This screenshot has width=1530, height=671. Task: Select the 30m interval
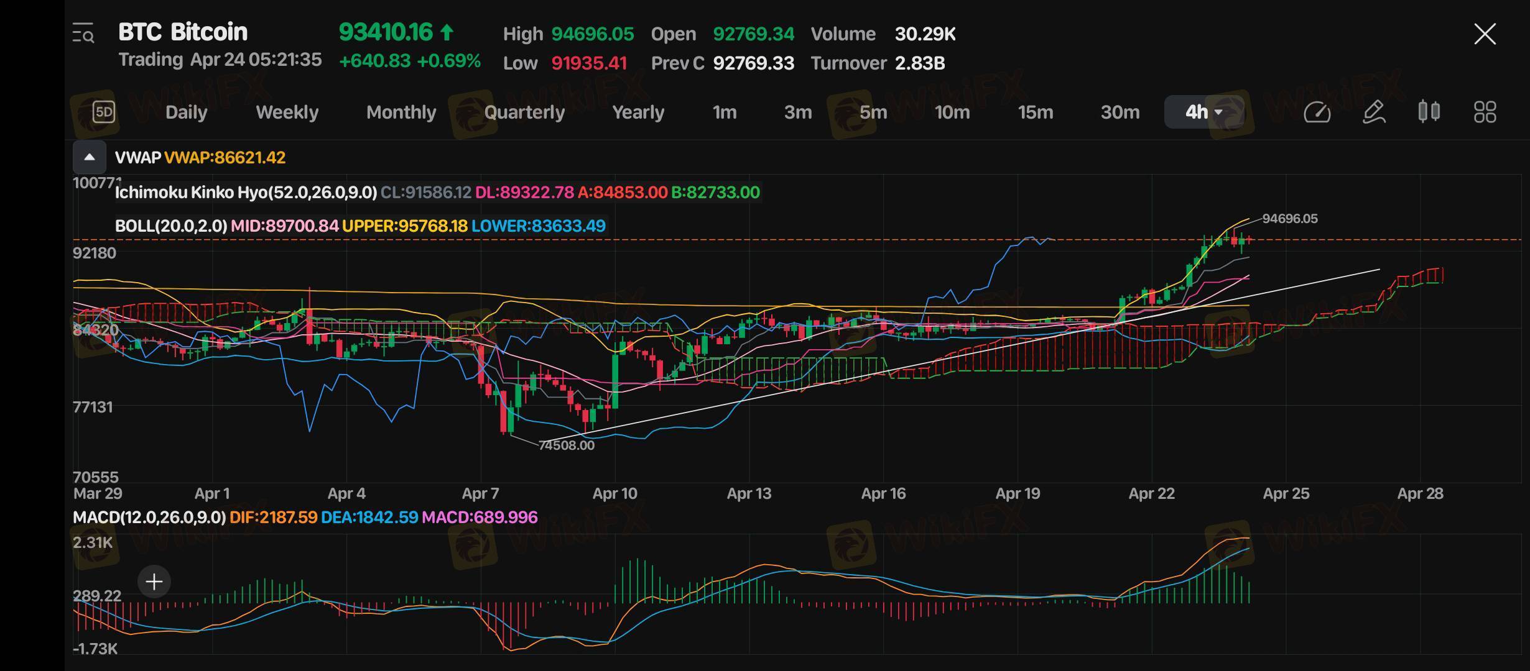point(1120,112)
